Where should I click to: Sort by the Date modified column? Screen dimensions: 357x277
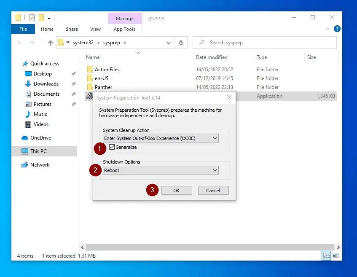212,57
